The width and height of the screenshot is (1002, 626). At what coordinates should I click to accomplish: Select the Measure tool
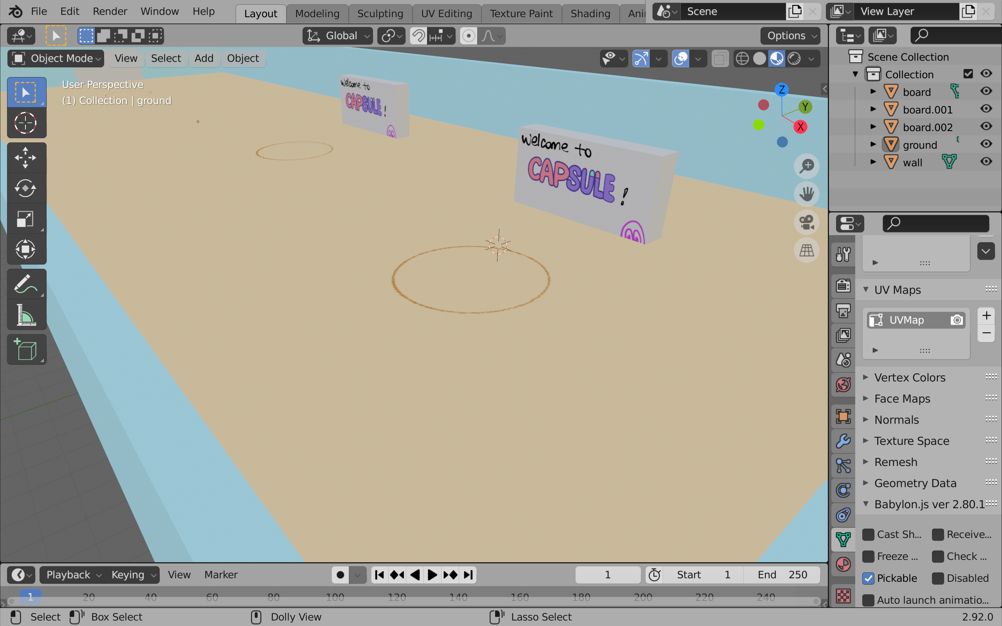click(26, 315)
